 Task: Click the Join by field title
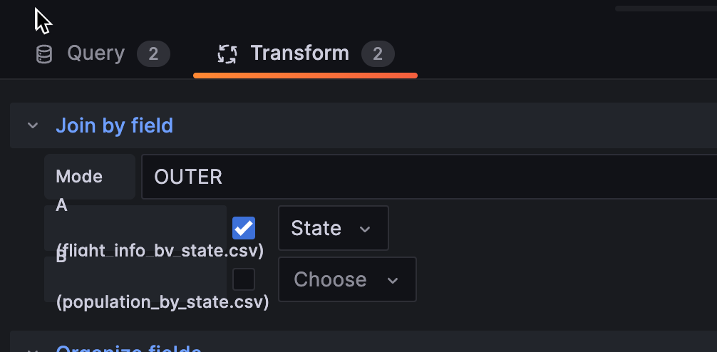(x=114, y=125)
